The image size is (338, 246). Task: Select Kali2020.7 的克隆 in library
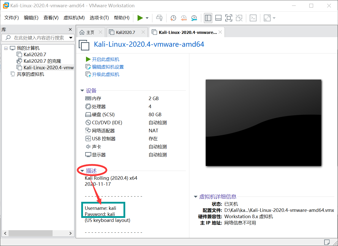point(42,61)
